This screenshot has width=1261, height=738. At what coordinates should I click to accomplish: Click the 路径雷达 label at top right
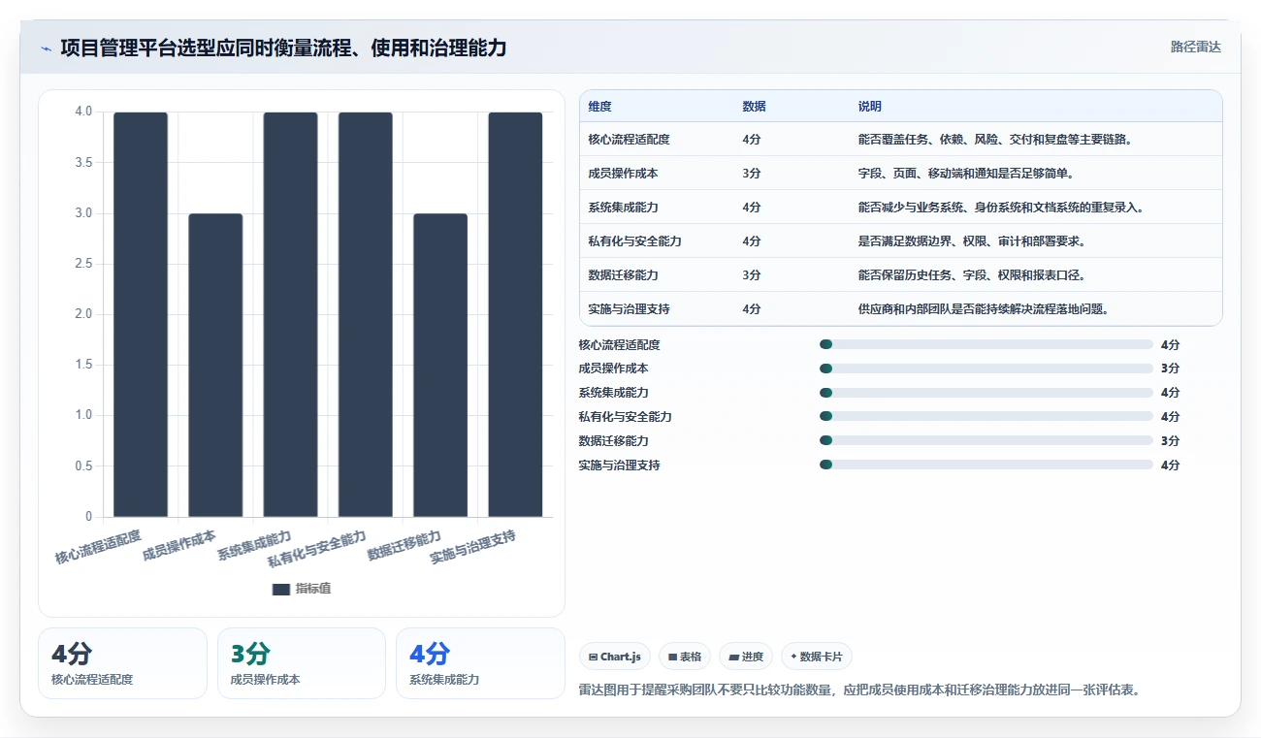[1195, 47]
